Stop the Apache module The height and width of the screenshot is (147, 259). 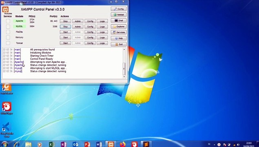[x=65, y=21]
